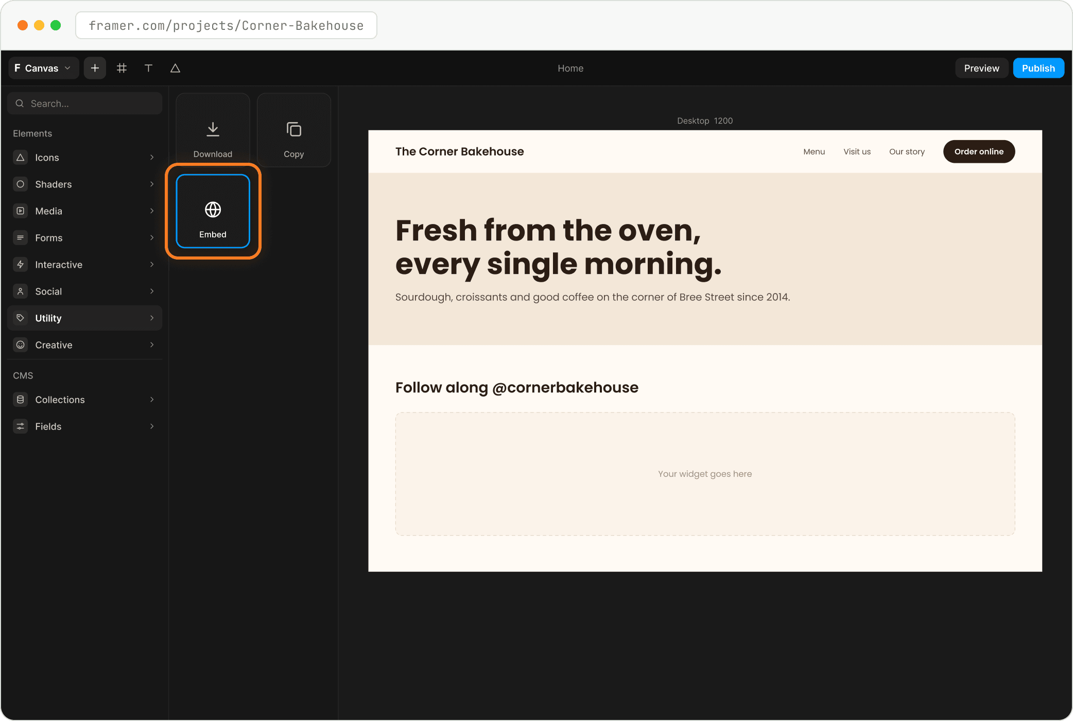Click the plus insert button in toolbar

(x=95, y=68)
